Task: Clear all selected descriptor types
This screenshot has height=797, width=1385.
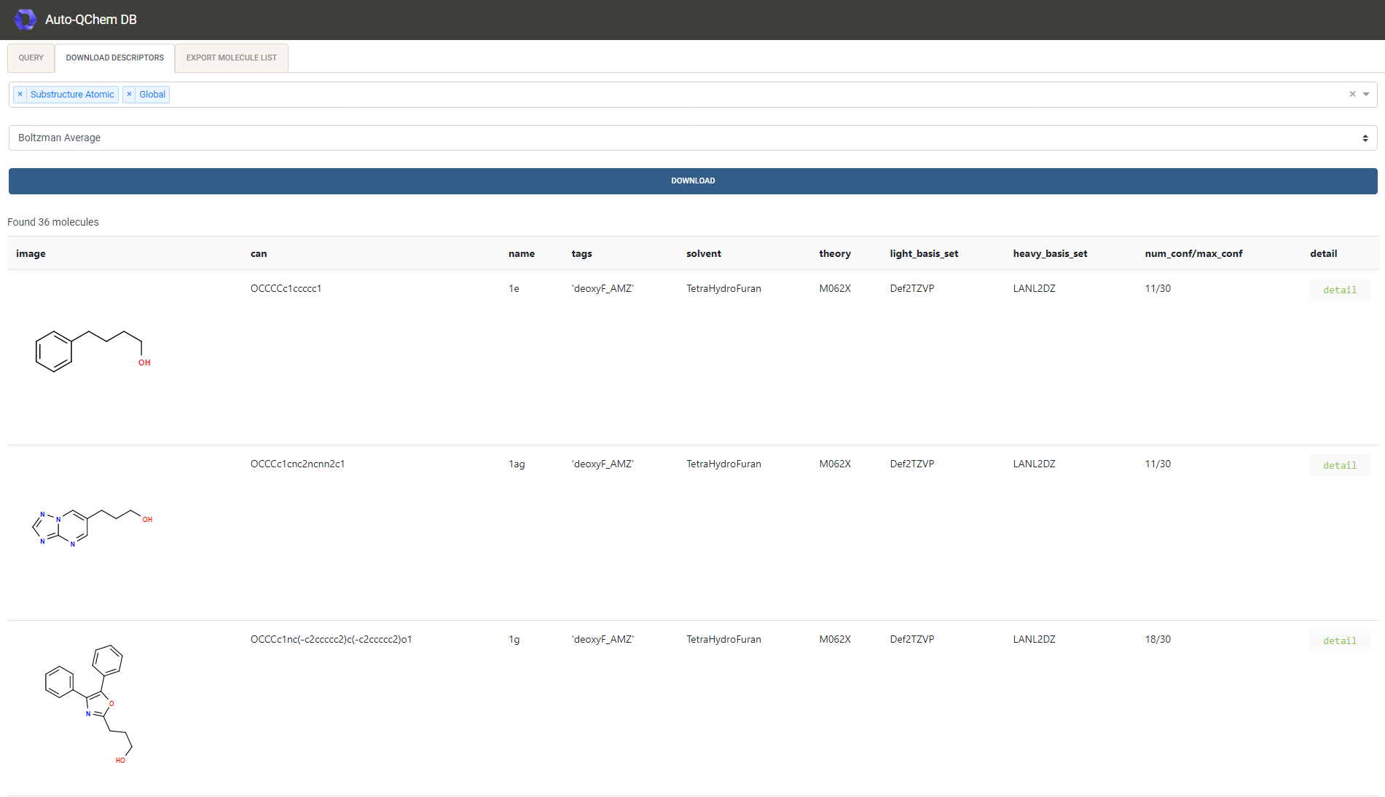Action: pos(1352,95)
